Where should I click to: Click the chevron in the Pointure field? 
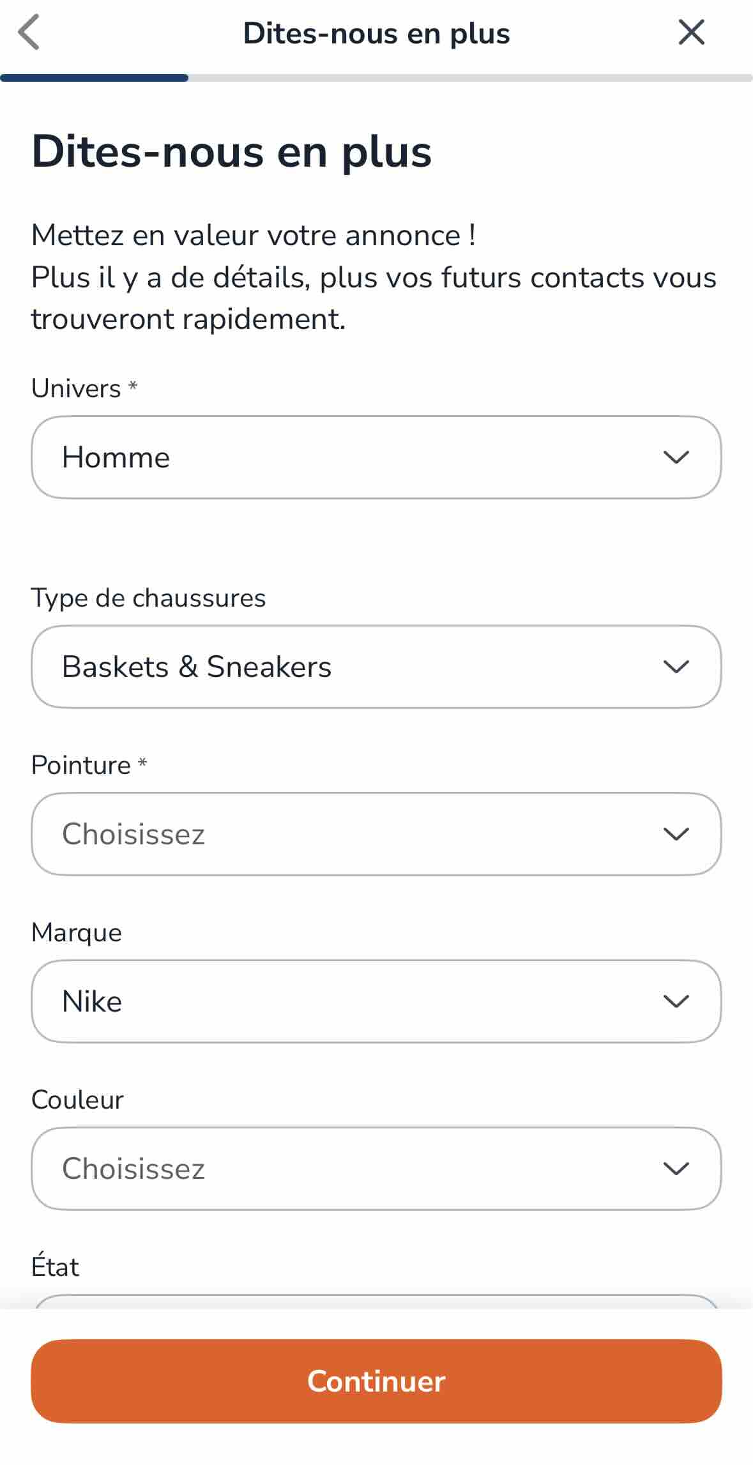point(676,834)
